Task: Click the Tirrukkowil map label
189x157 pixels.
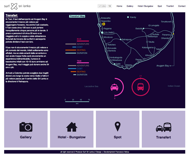Action: (x=166, y=22)
